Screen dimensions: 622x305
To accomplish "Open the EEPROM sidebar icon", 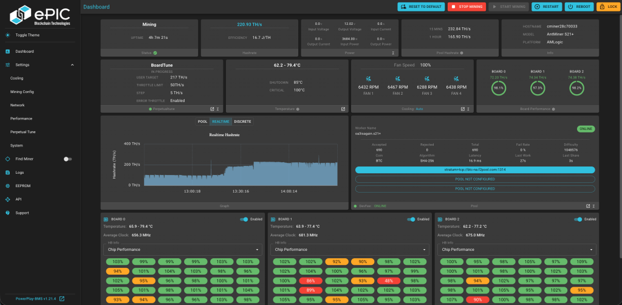I will pyautogui.click(x=7, y=186).
